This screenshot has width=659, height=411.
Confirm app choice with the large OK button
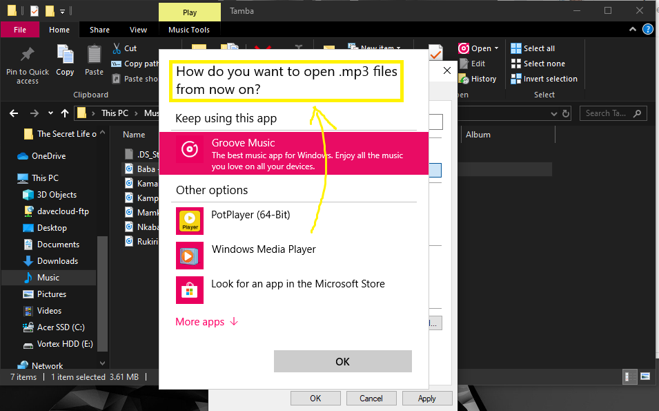click(x=342, y=361)
